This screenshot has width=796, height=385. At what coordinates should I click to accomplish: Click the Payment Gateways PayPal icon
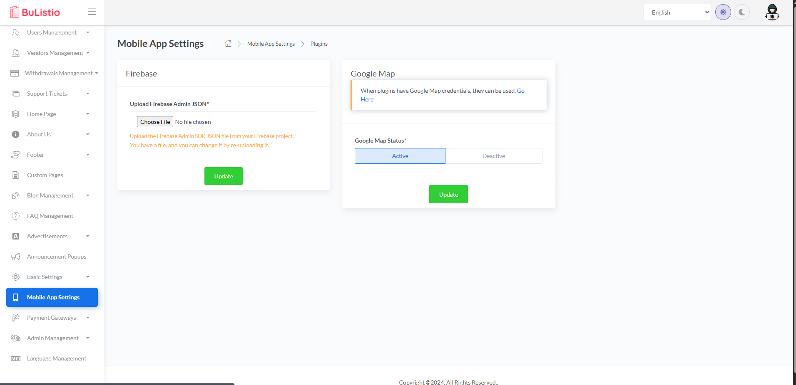15,318
